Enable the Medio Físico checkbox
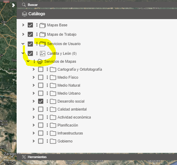This screenshot has height=165, width=177. click(41, 77)
